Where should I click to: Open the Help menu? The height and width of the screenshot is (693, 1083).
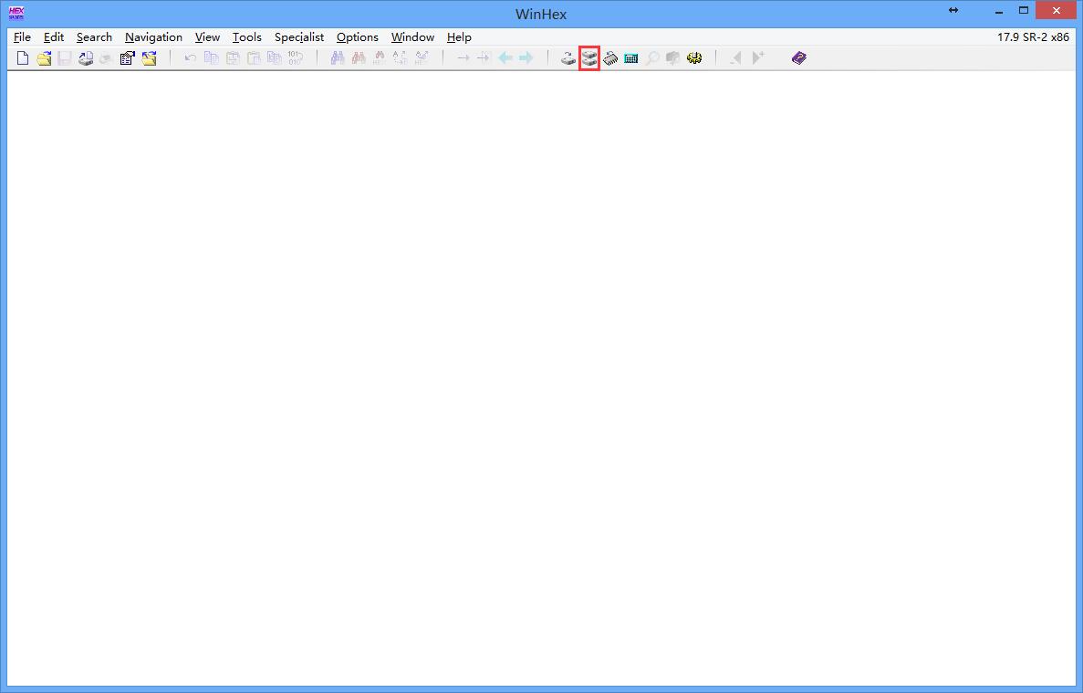tap(459, 37)
